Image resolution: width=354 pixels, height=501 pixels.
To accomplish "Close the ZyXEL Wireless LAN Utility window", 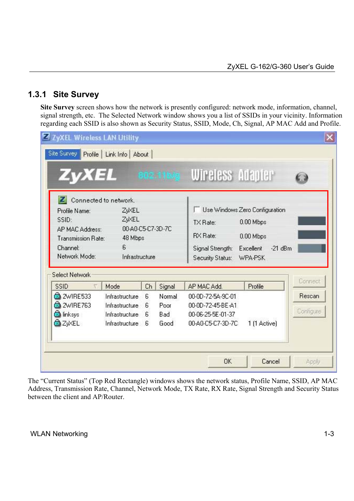I will tap(330, 137).
